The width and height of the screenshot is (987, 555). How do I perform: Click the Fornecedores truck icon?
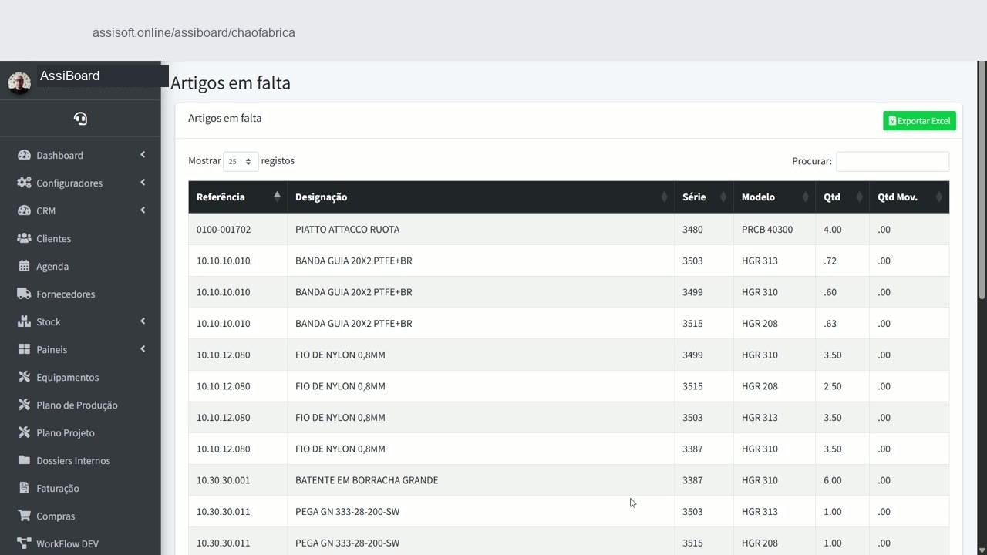[x=24, y=294]
